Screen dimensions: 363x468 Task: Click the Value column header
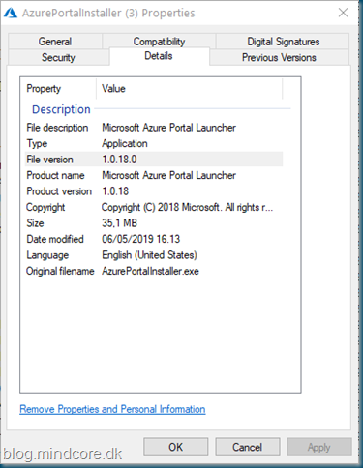tap(190, 89)
